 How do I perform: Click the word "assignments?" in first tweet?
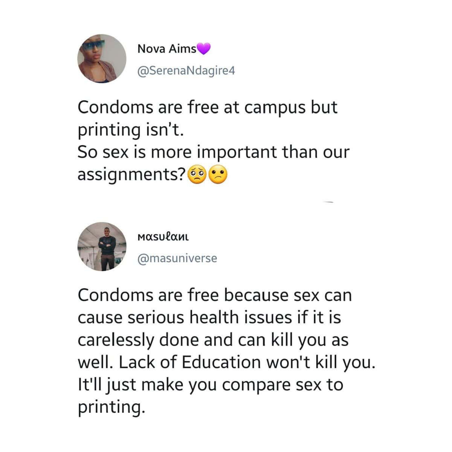132,175
